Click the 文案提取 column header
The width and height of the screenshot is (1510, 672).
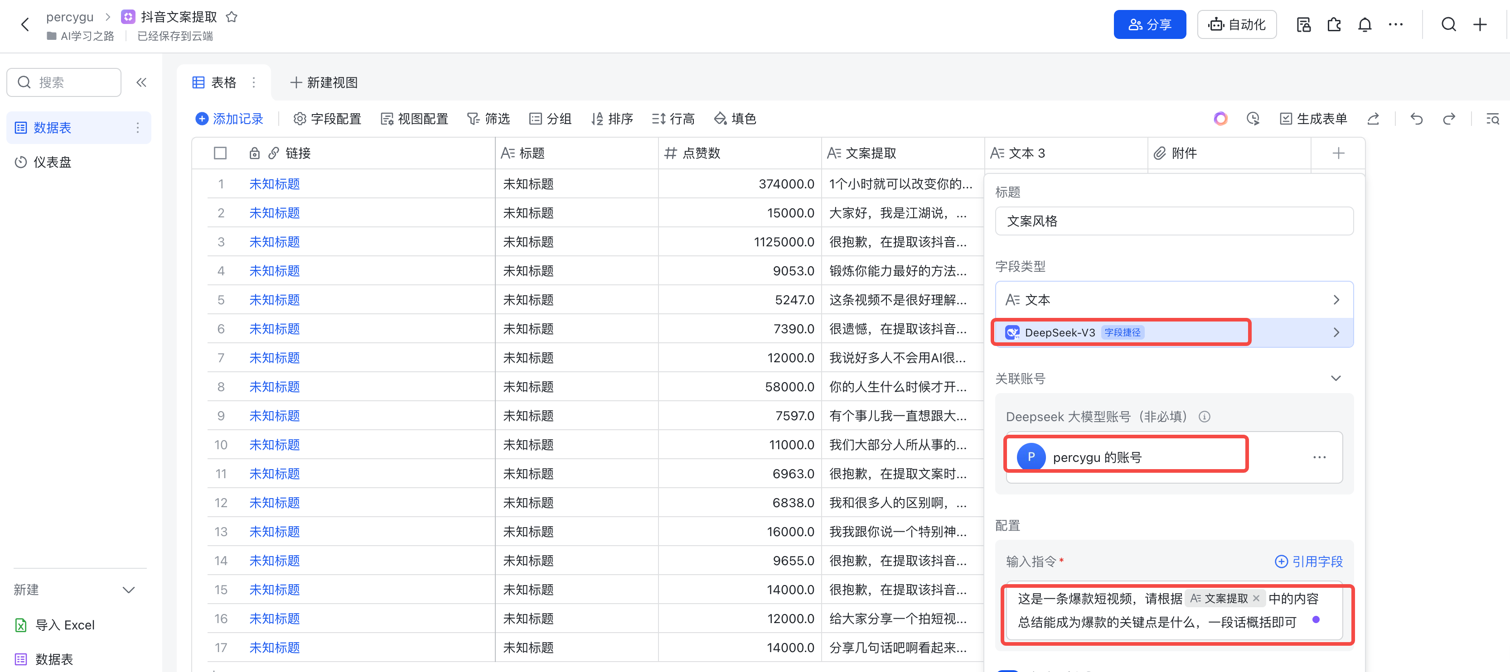tap(903, 154)
